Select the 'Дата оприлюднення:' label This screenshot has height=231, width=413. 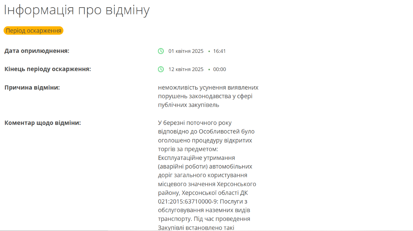(37, 51)
